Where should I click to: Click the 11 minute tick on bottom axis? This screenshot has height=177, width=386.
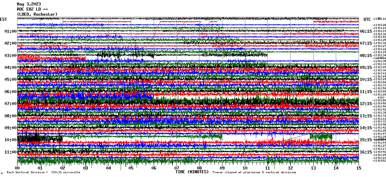click(268, 168)
